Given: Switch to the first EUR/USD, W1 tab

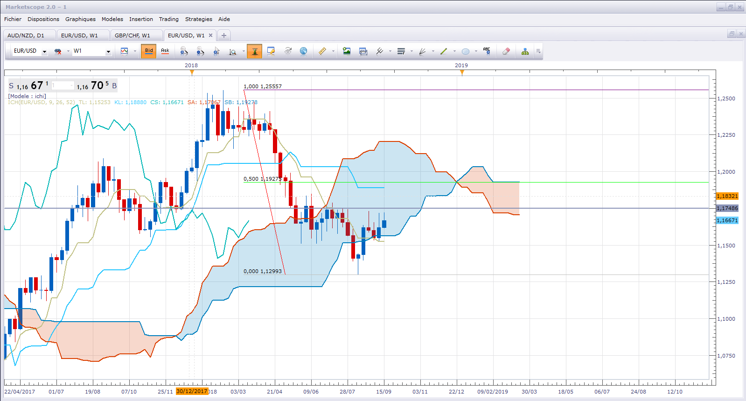Looking at the screenshot, I should 83,35.
